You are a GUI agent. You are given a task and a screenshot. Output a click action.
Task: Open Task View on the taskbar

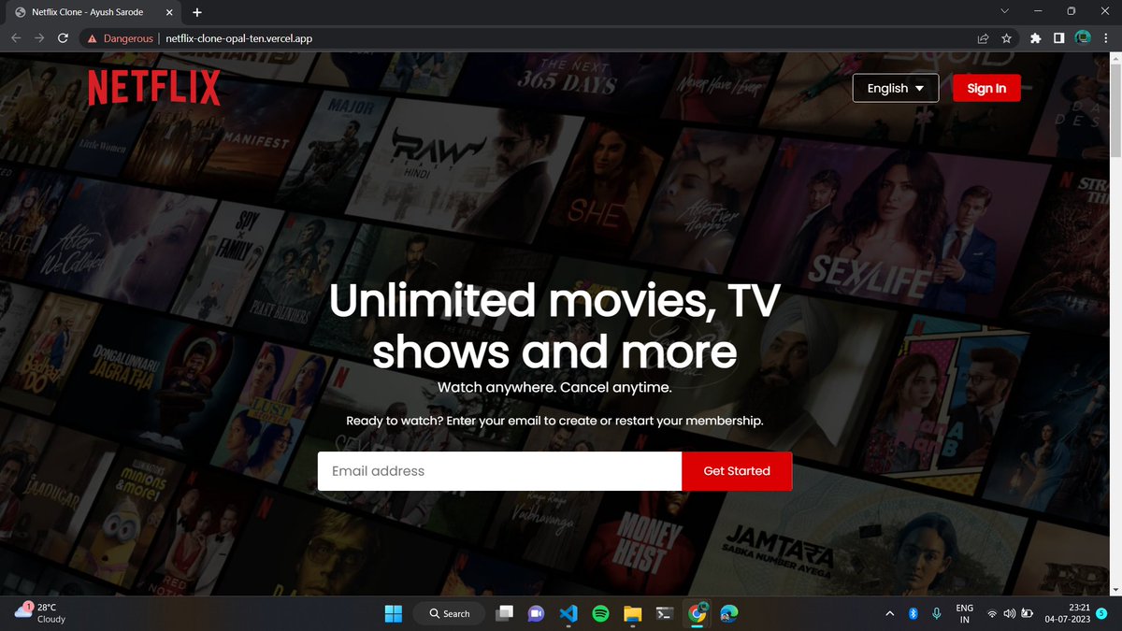coord(505,613)
